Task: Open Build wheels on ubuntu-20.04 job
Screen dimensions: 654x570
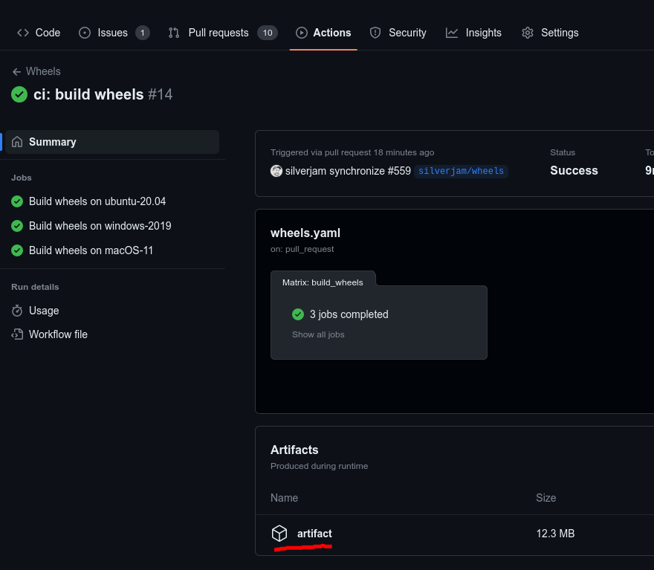Action: click(x=97, y=201)
